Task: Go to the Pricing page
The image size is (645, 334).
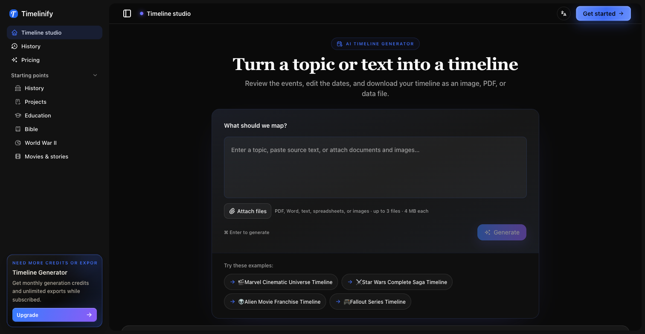Action: click(55, 60)
